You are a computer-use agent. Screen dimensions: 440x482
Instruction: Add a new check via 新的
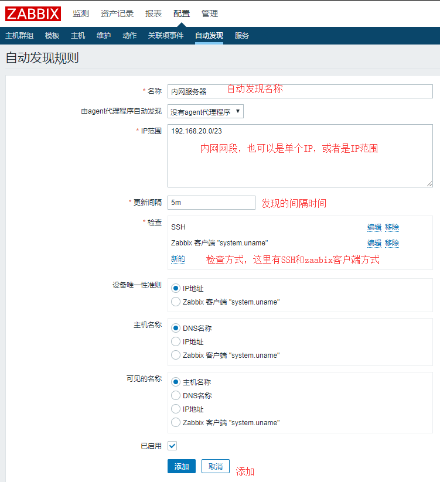point(178,259)
